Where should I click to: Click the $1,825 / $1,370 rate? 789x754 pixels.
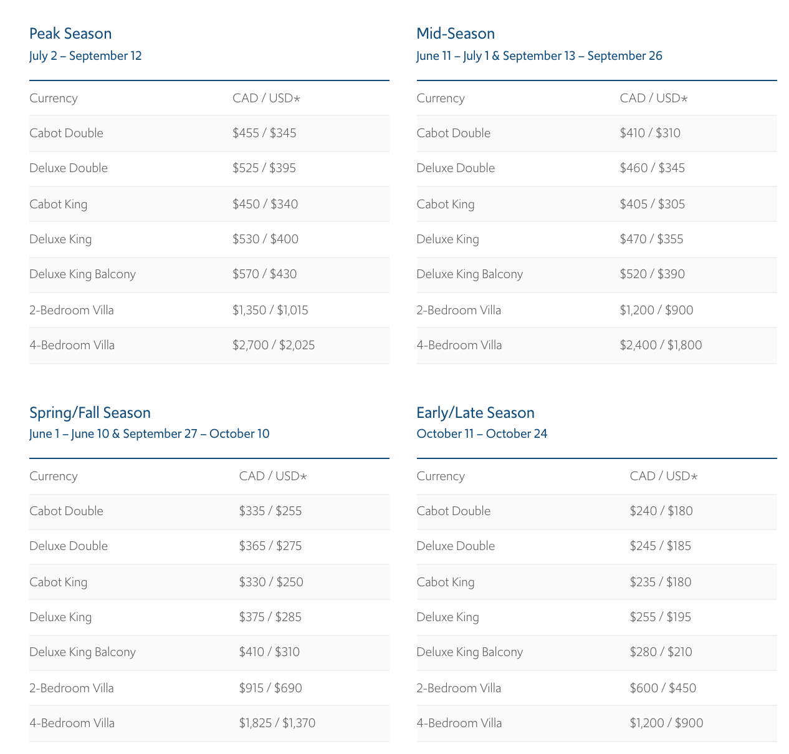[x=277, y=723]
